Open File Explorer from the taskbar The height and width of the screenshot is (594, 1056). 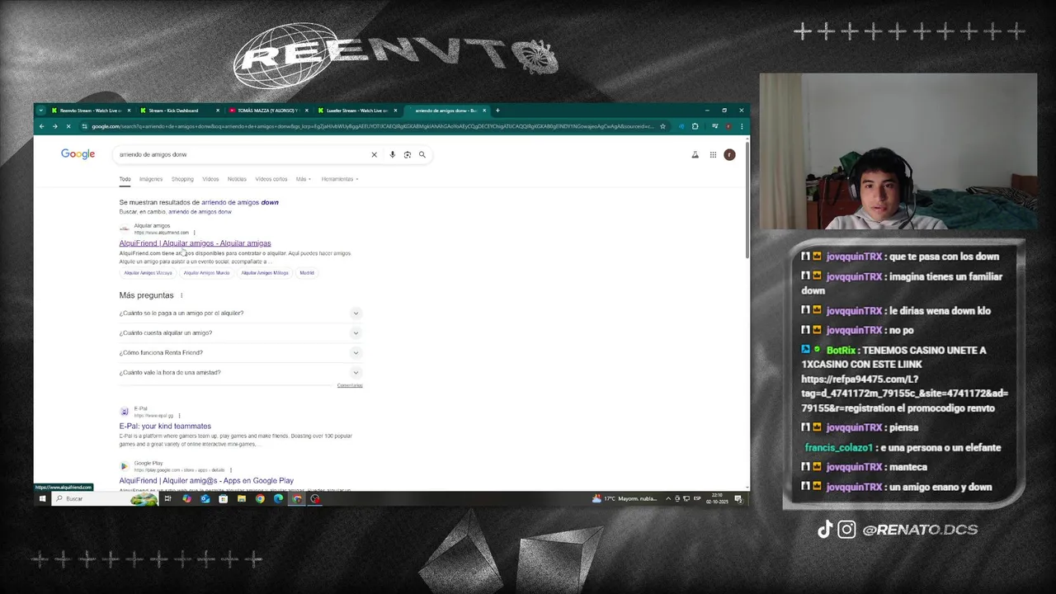(241, 498)
